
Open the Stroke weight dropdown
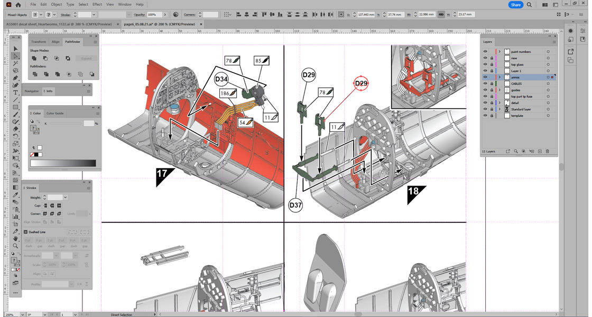(x=64, y=197)
